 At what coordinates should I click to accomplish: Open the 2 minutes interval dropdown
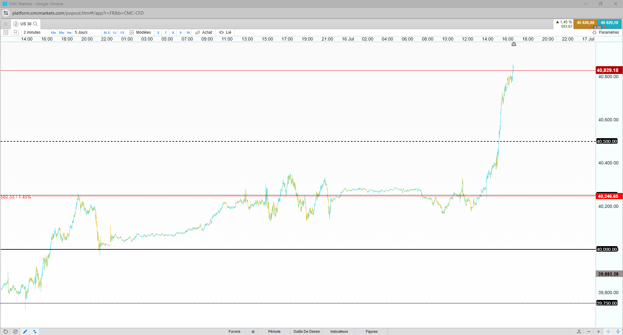(x=32, y=32)
